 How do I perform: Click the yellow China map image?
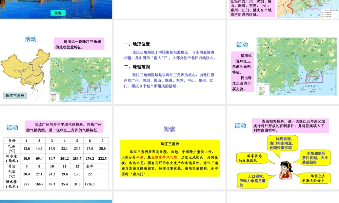tap(25, 69)
